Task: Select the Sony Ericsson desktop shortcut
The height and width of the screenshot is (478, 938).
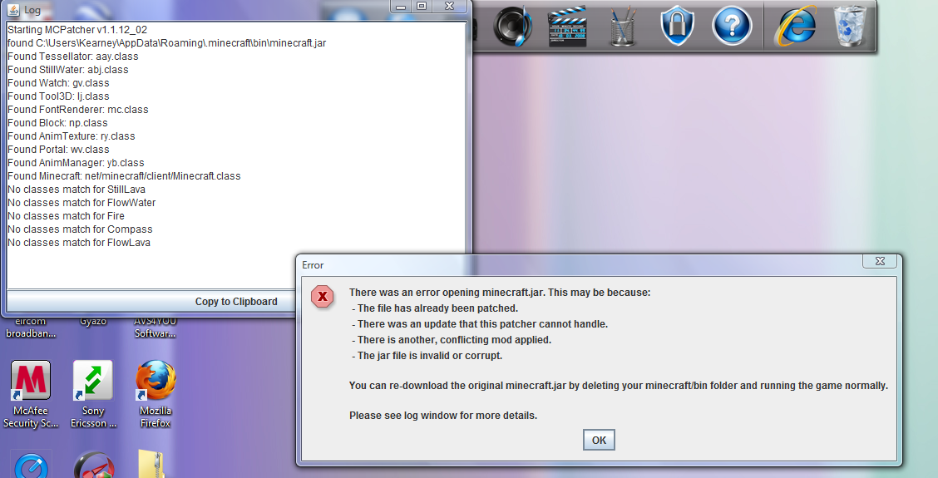Action: pos(93,394)
